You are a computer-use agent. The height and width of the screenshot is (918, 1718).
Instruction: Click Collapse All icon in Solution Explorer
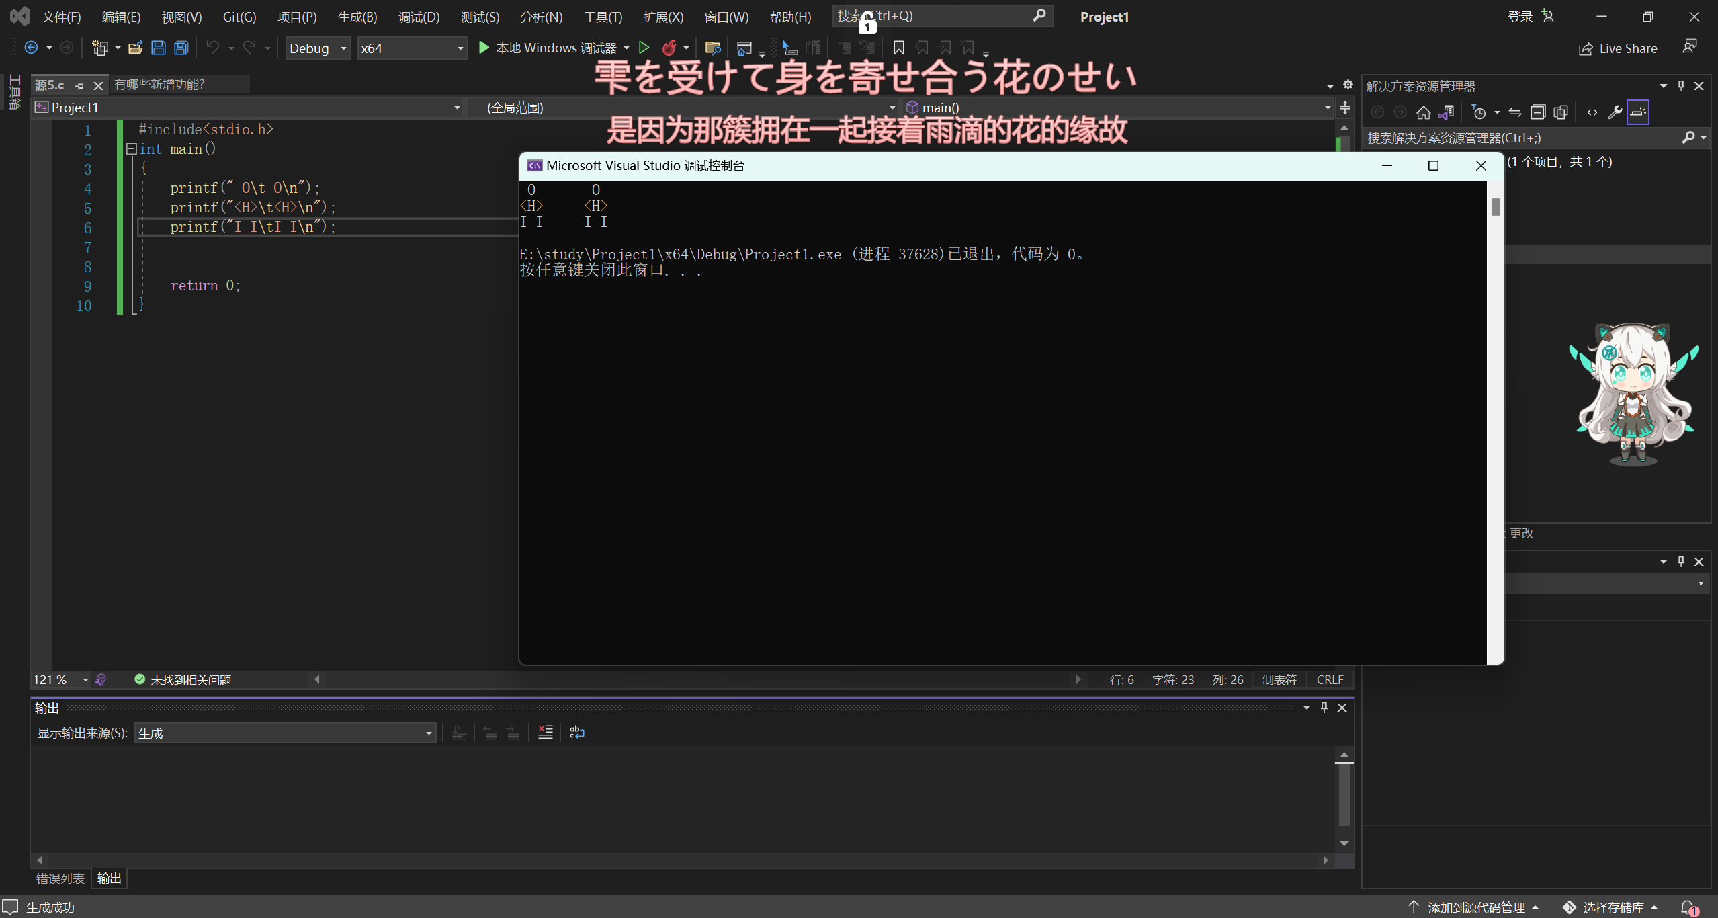point(1538,112)
